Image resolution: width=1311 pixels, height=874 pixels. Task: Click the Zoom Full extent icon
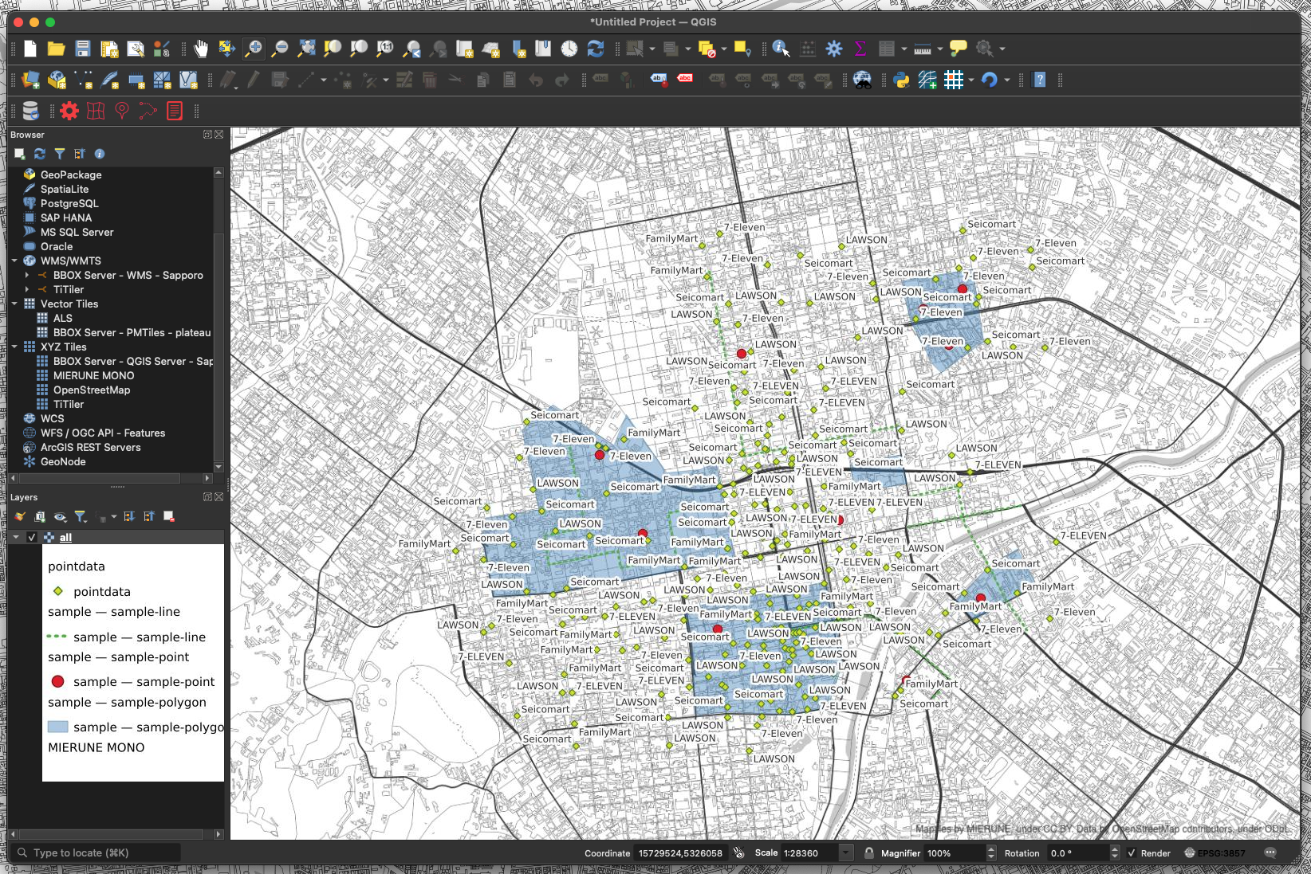(x=306, y=49)
